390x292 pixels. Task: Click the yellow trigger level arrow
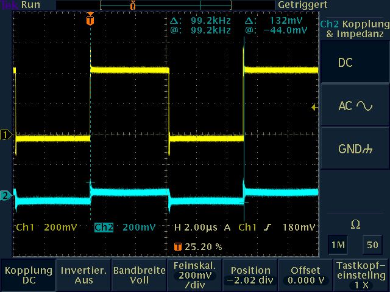(x=314, y=108)
